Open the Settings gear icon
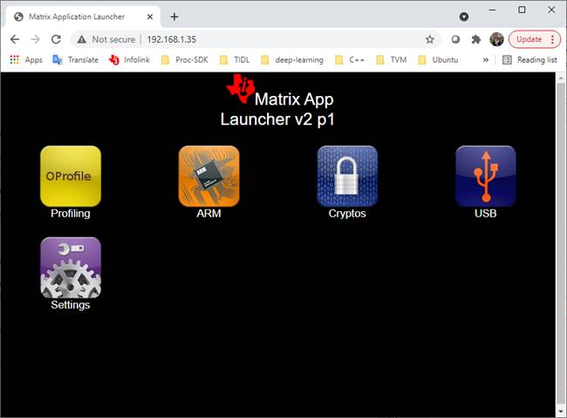 point(71,267)
